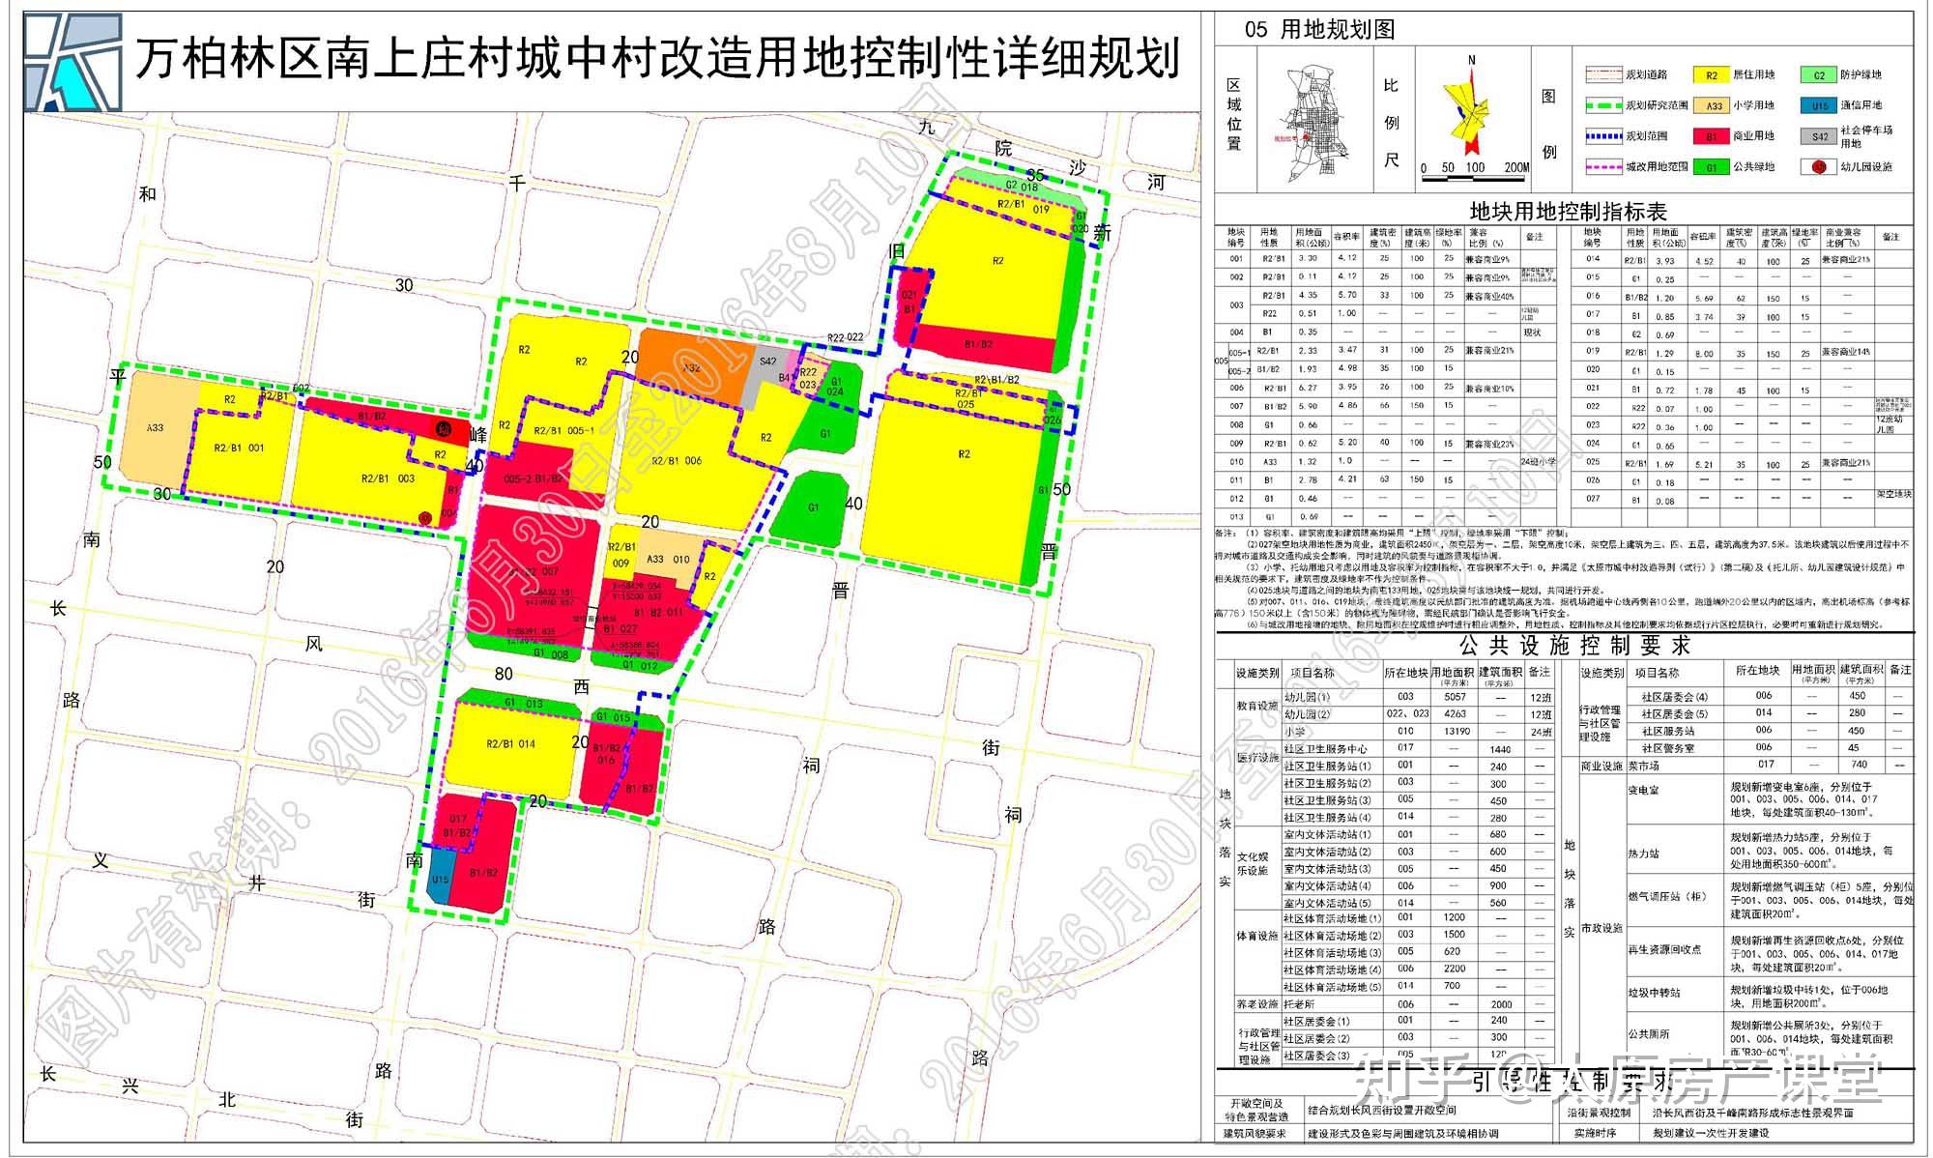1933x1158 pixels.
Task: Click the planning institute logo top-left
Action: coord(72,60)
